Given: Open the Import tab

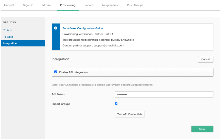Looking at the screenshot, I should point(89,5).
